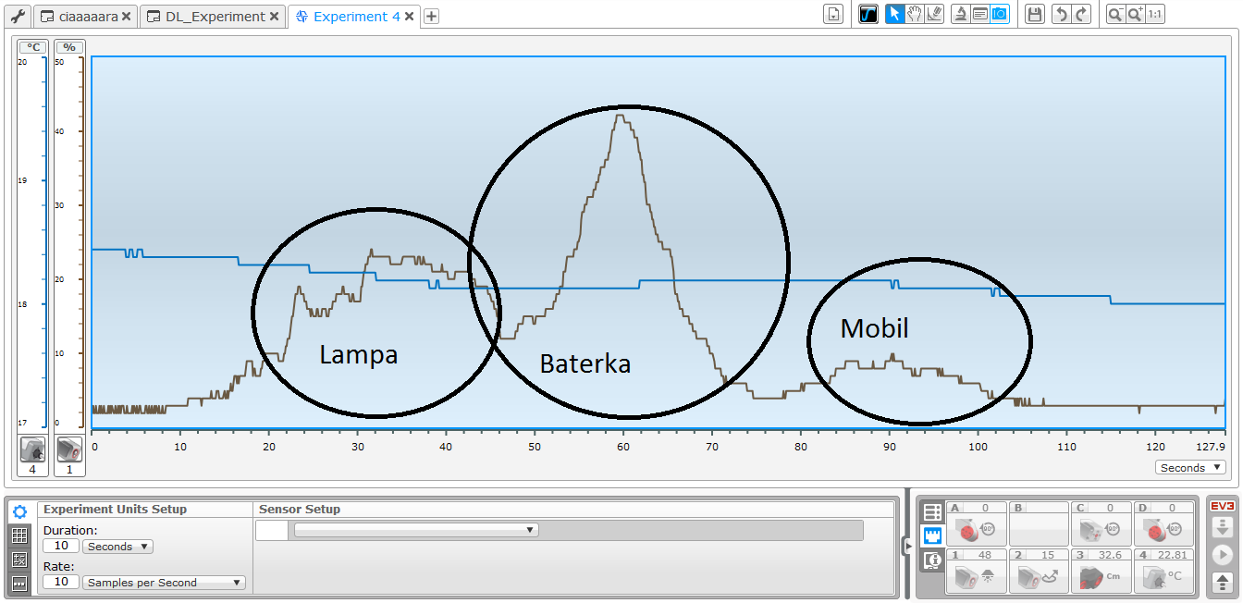Open the experiment list dropdown icon
Image resolution: width=1243 pixels, height=603 pixels.
(x=834, y=14)
